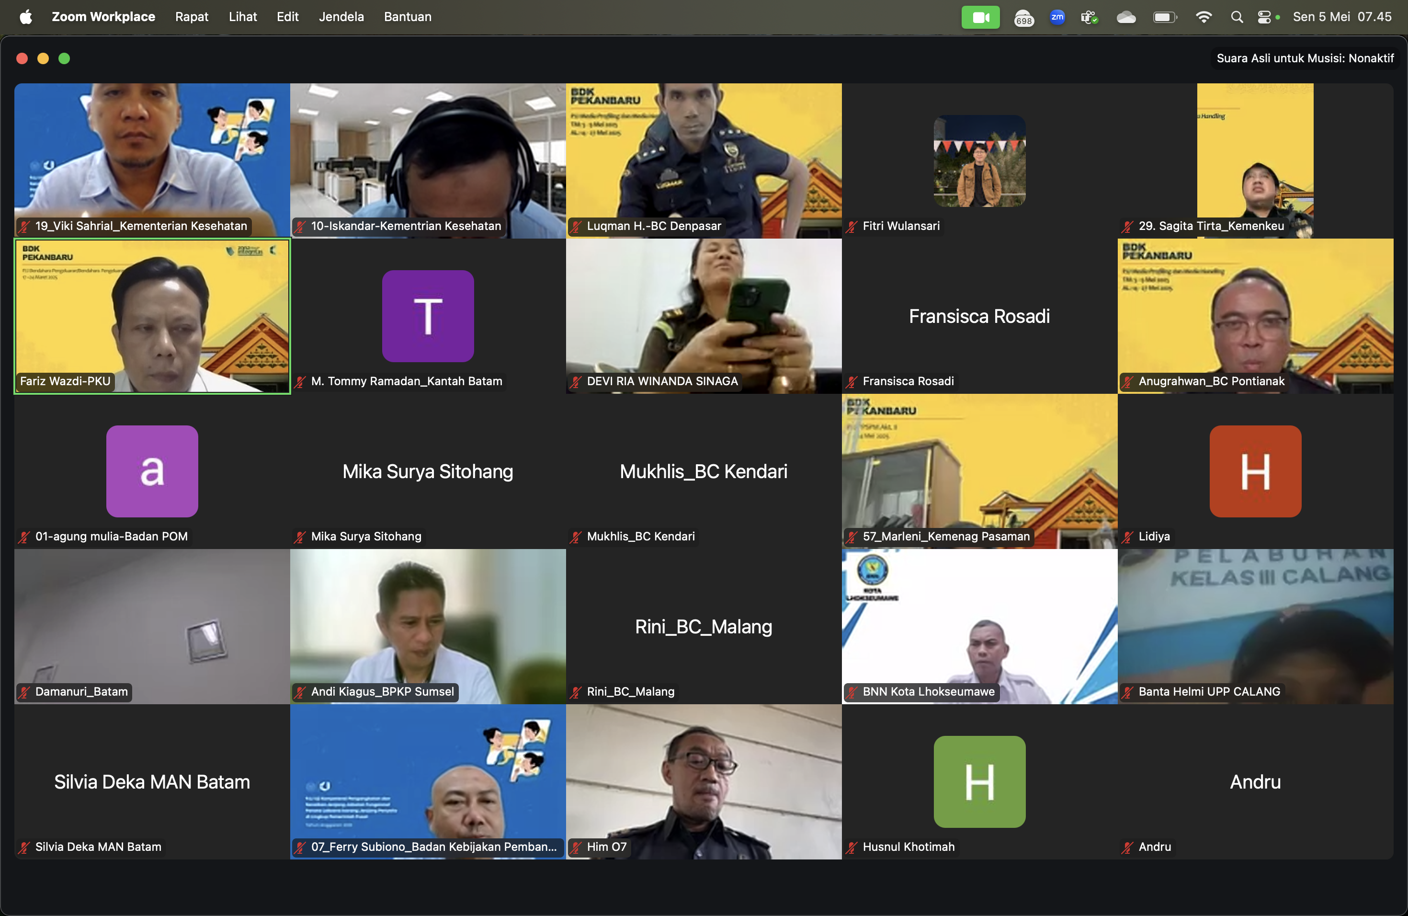Viewport: 1408px width, 916px height.
Task: Click the green H avatar of Husnul Khotimah
Action: coord(980,782)
